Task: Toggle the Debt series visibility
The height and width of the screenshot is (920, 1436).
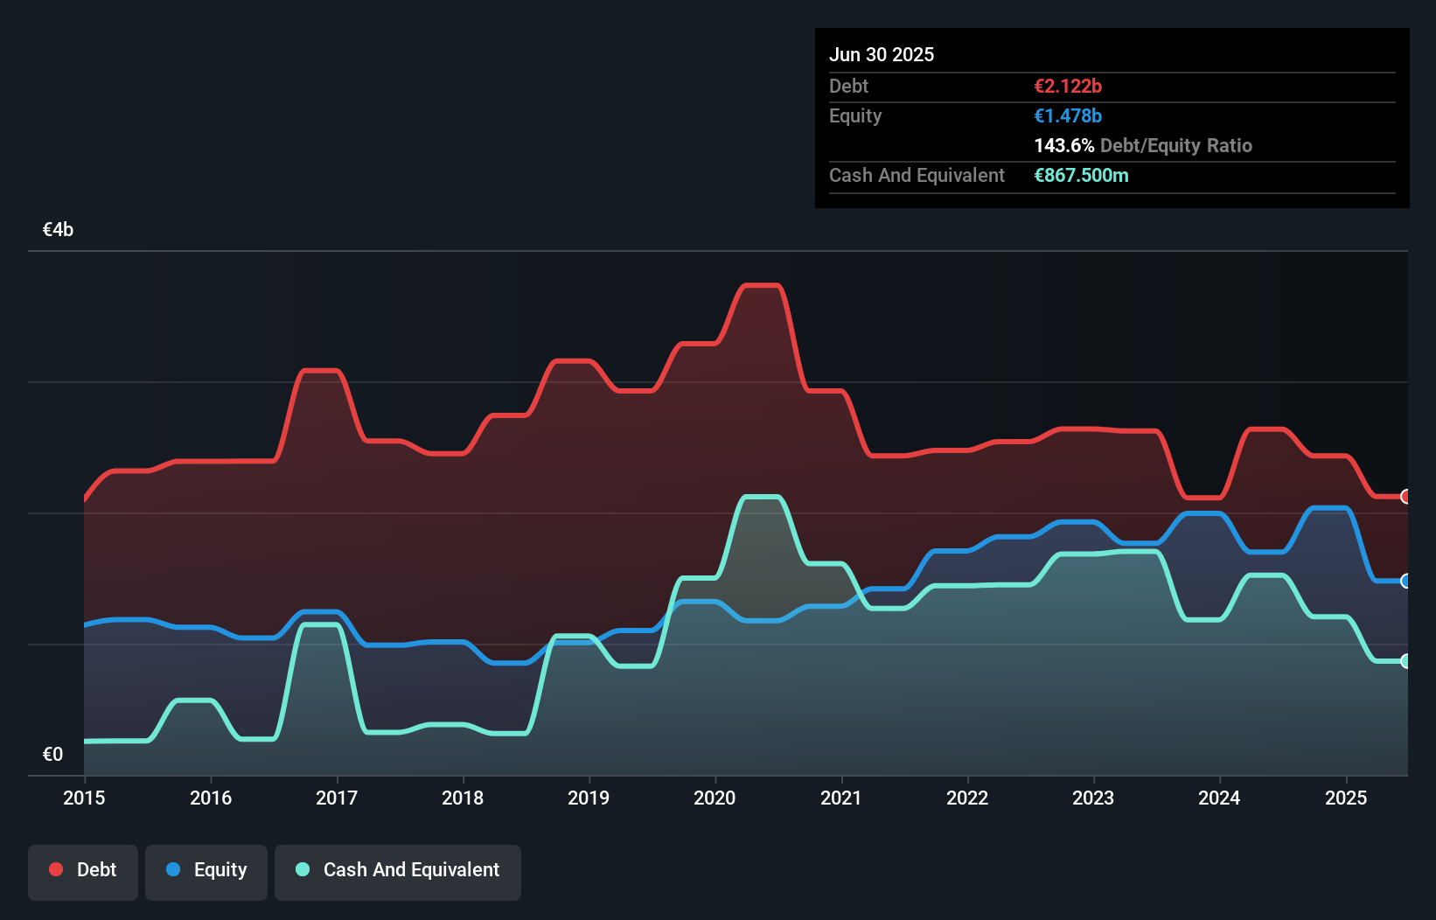Action: click(x=83, y=871)
